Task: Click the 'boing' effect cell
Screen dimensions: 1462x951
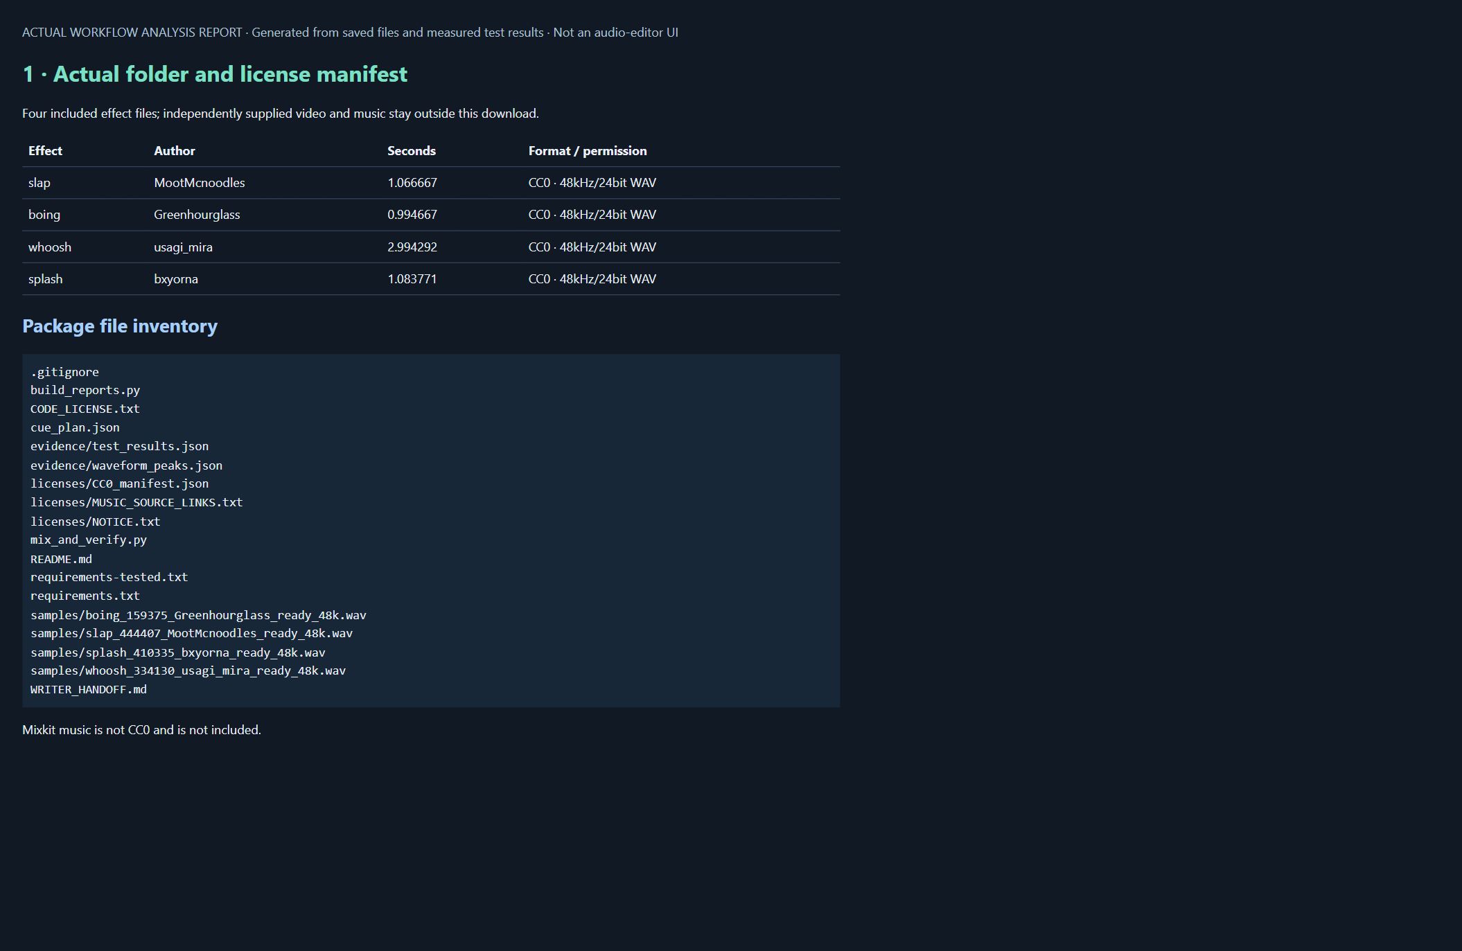Action: pyautogui.click(x=44, y=215)
